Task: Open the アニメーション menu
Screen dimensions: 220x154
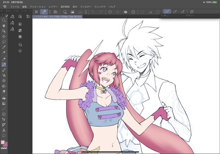Action: click(x=38, y=6)
